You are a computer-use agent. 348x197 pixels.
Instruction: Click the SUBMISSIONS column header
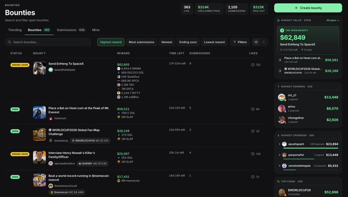coord(199,53)
